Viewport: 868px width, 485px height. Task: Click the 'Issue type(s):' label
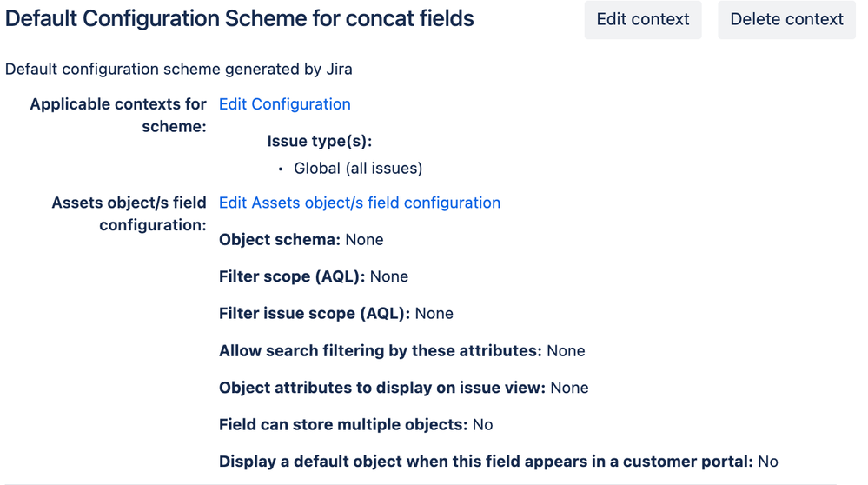point(319,141)
